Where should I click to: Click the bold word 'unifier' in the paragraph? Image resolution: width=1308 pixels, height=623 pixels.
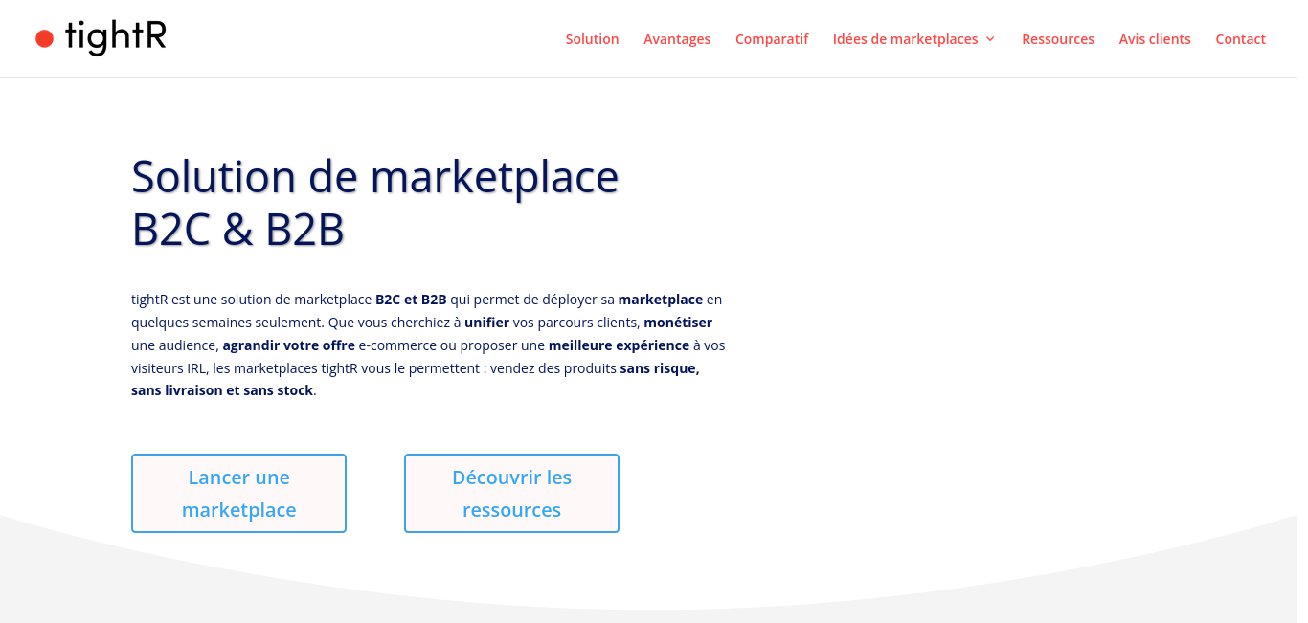click(x=486, y=322)
